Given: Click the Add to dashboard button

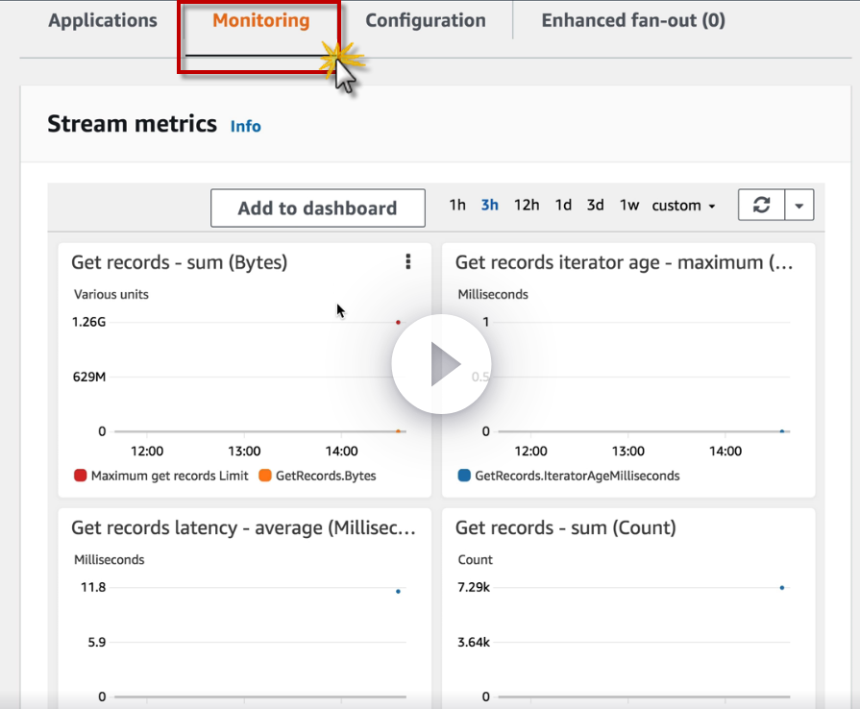Looking at the screenshot, I should (x=317, y=208).
